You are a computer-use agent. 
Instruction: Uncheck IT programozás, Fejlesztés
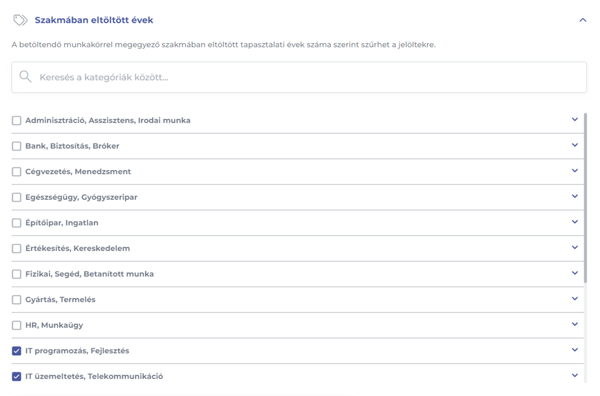pyautogui.click(x=17, y=351)
